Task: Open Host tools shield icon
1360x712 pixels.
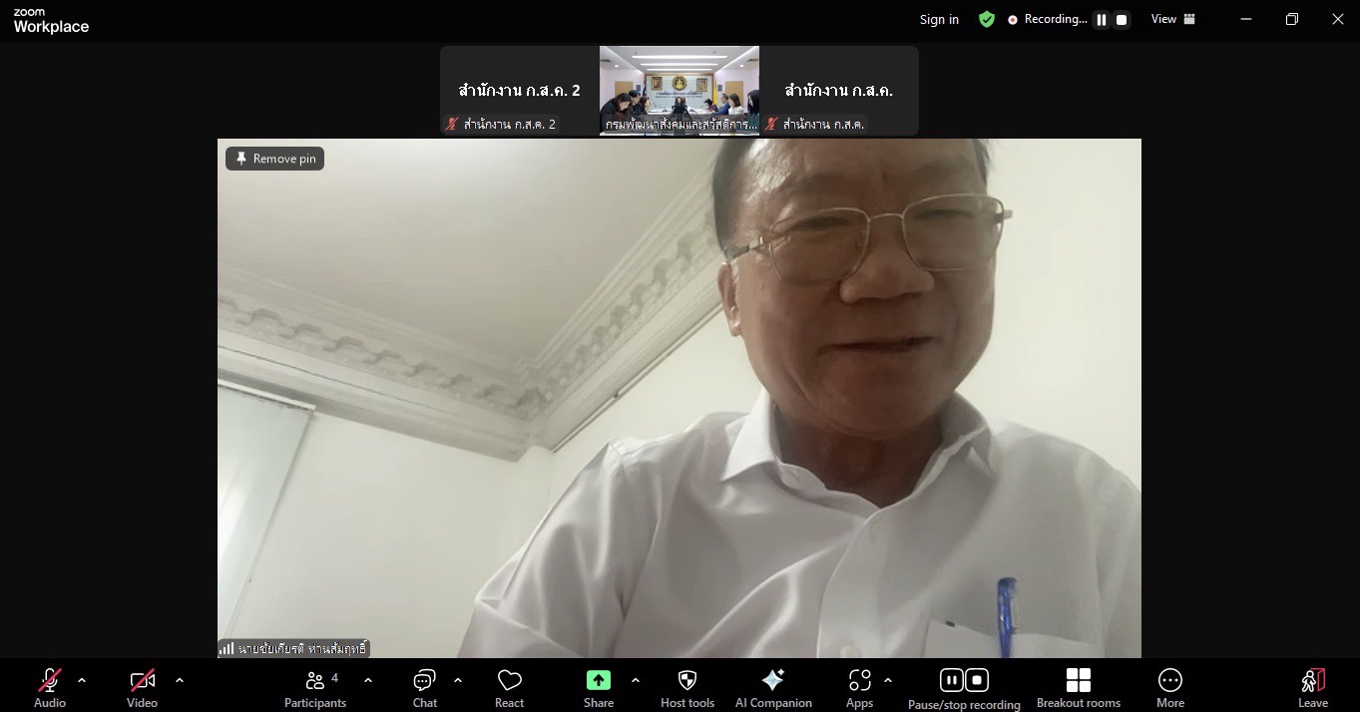Action: pyautogui.click(x=686, y=687)
